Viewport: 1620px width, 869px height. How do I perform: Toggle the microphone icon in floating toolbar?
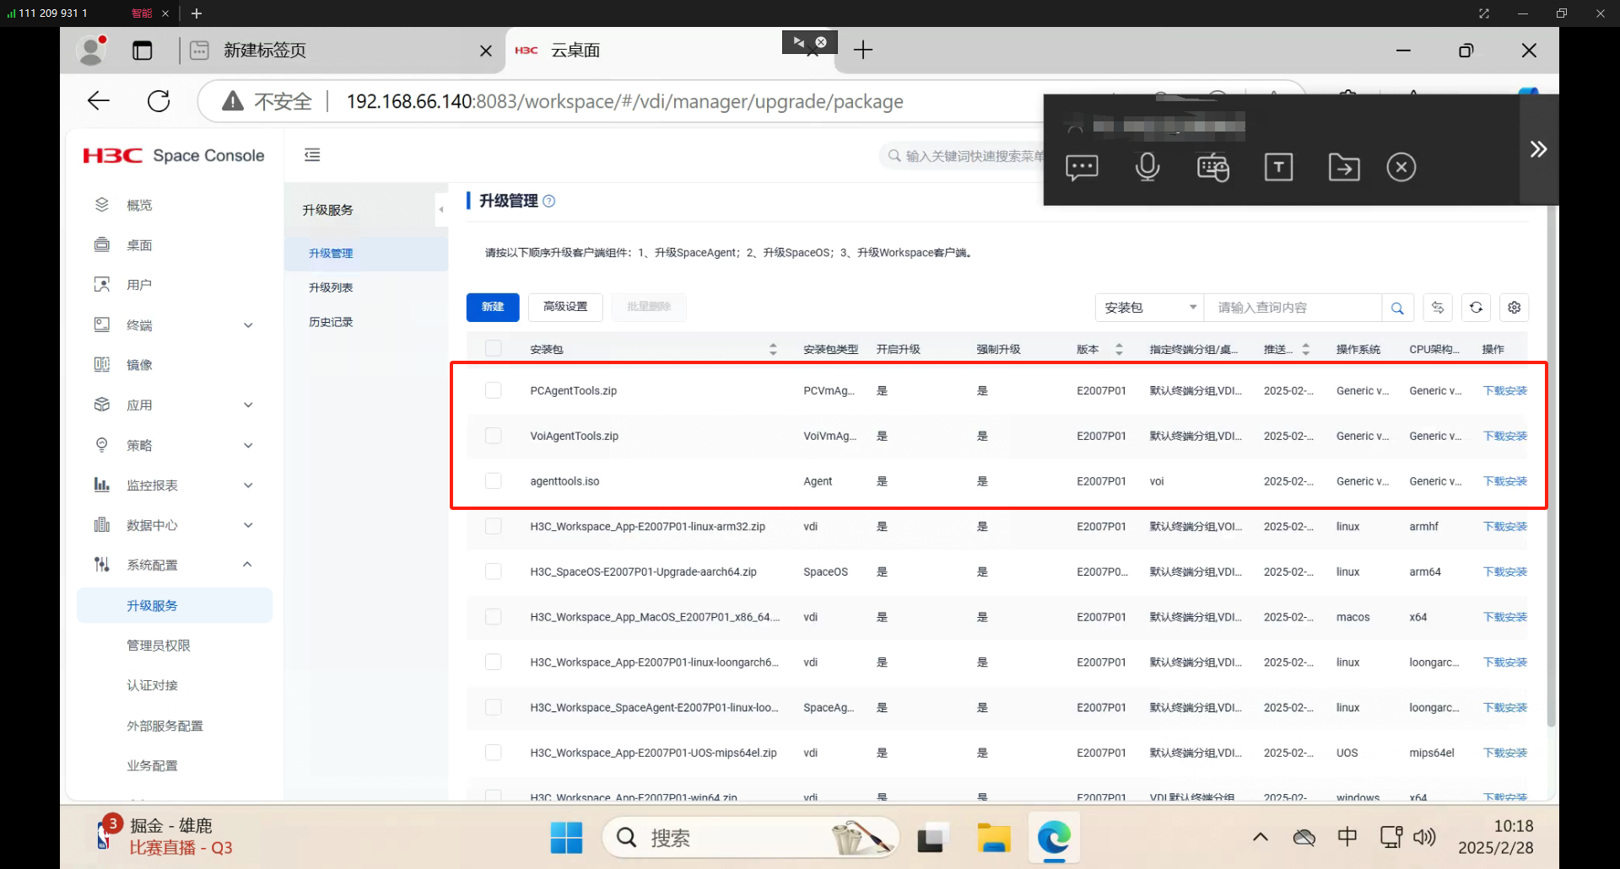tap(1147, 167)
